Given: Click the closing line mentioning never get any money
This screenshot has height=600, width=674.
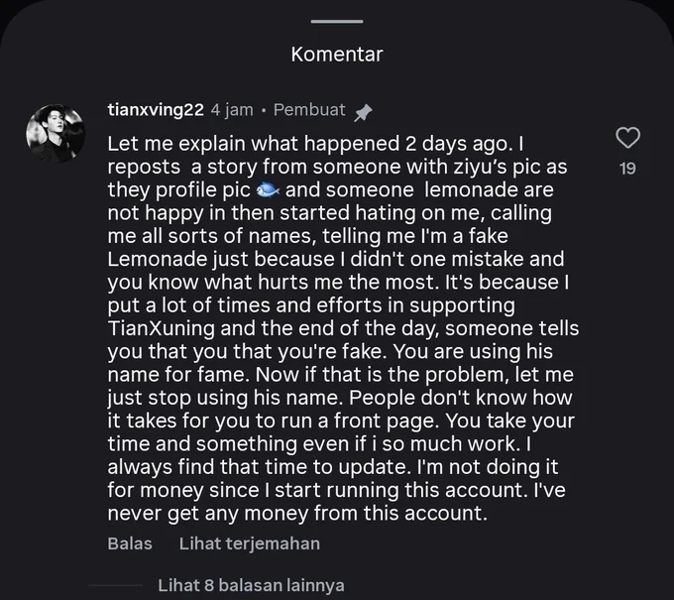Looking at the screenshot, I should (297, 513).
